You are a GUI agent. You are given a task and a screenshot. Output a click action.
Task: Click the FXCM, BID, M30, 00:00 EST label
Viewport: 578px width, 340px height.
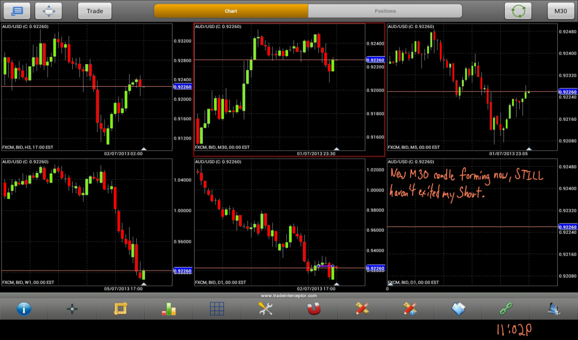(x=223, y=147)
